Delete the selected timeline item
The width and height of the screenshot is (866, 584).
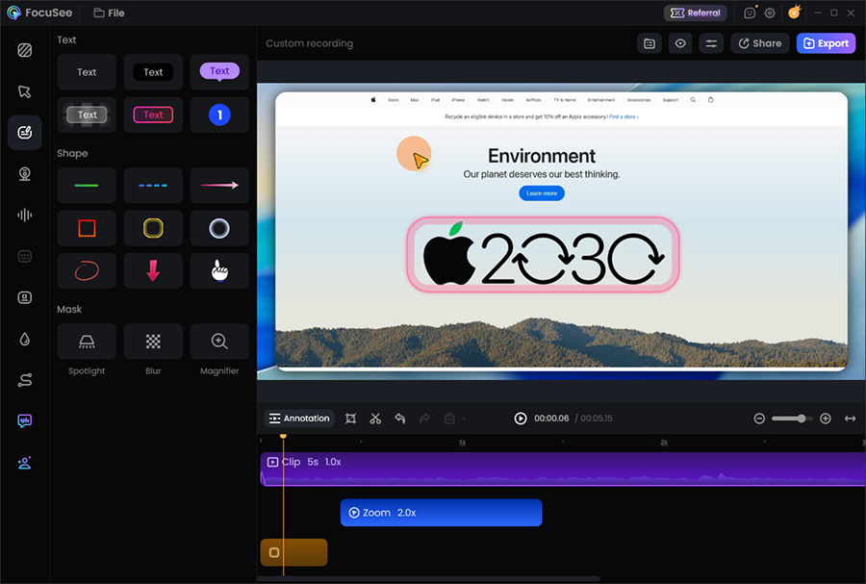[449, 419]
